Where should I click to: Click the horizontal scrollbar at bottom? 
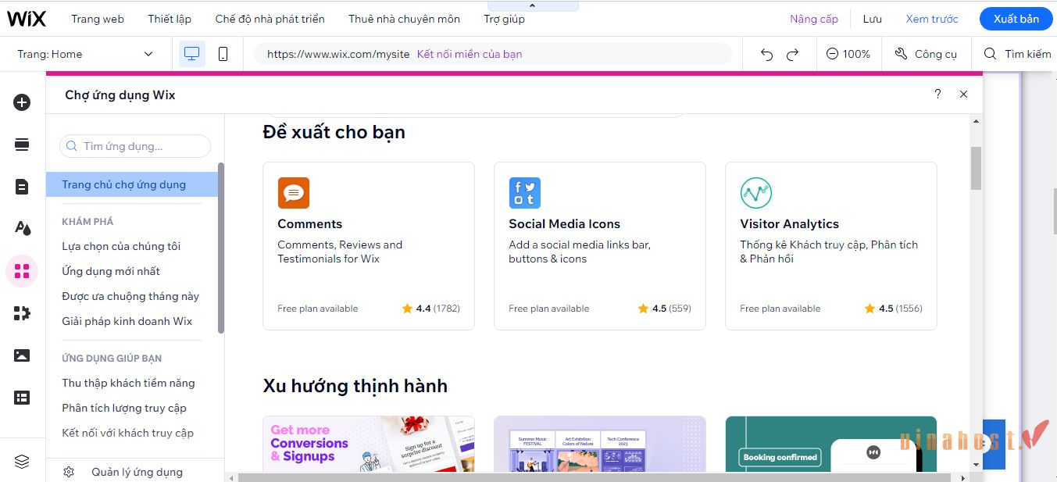click(594, 477)
